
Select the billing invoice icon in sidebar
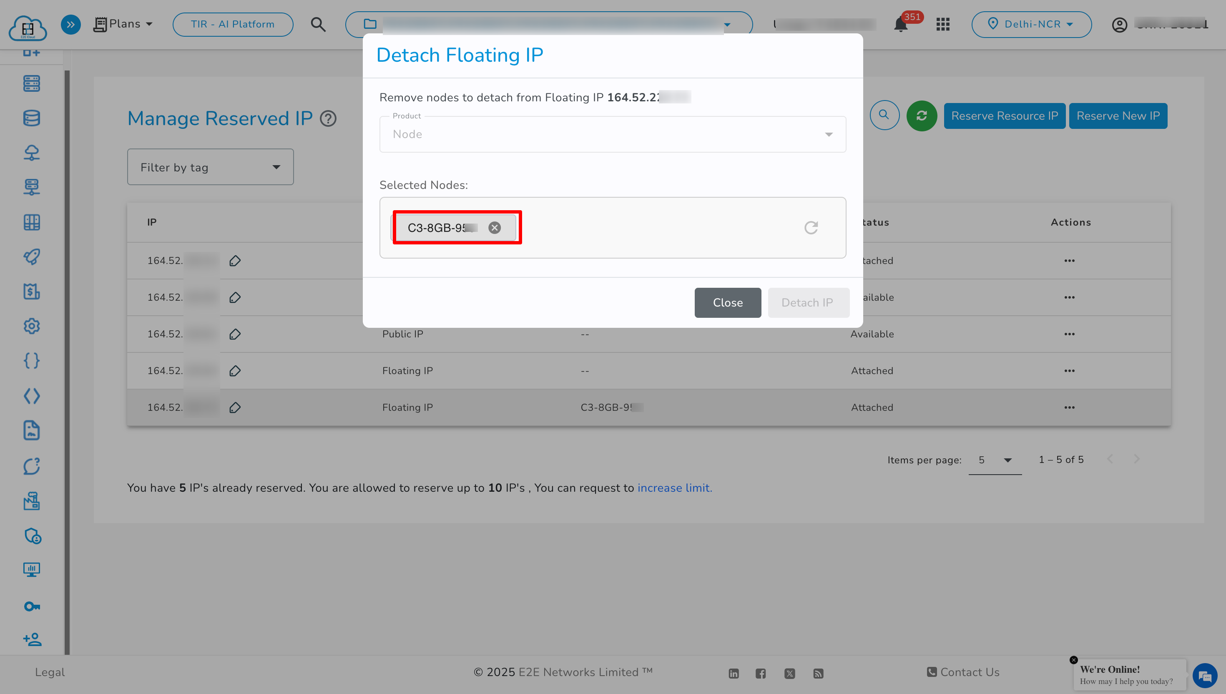click(31, 291)
